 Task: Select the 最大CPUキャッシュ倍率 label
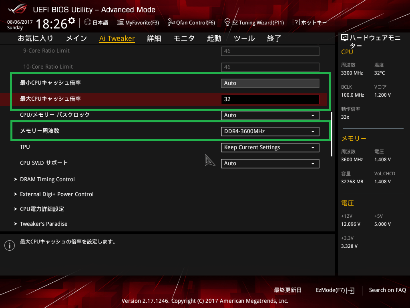(50, 99)
